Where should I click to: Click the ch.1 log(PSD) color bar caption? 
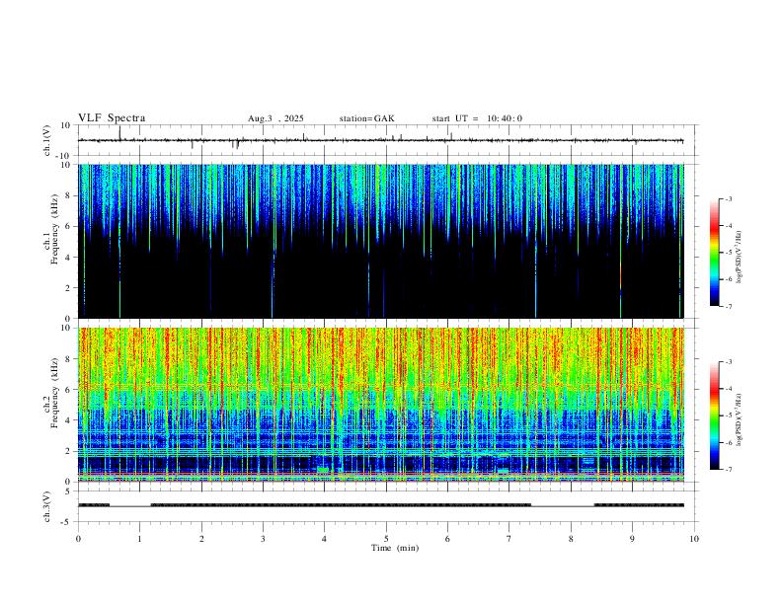740,257
